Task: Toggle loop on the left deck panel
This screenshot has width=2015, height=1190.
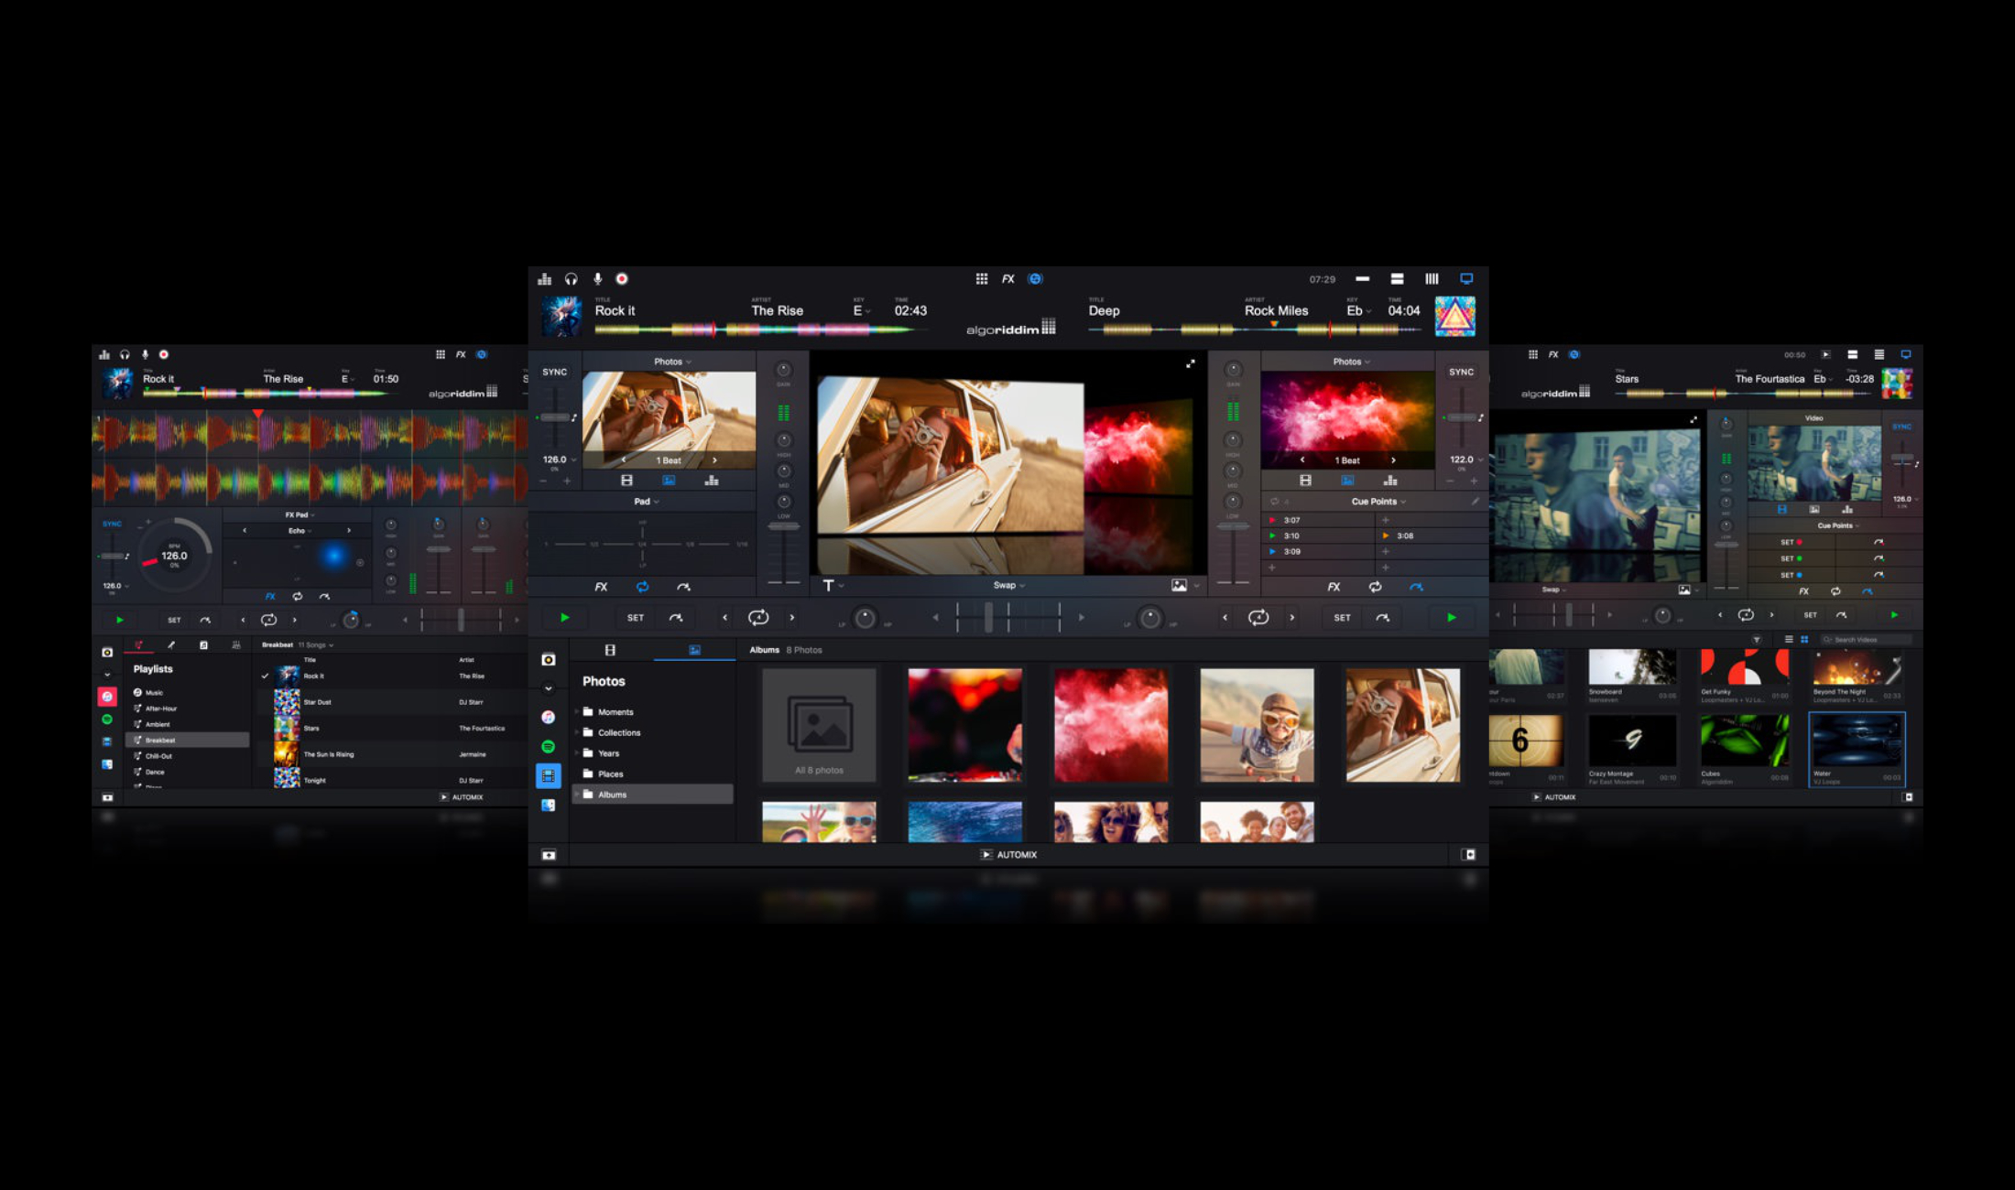Action: (642, 587)
